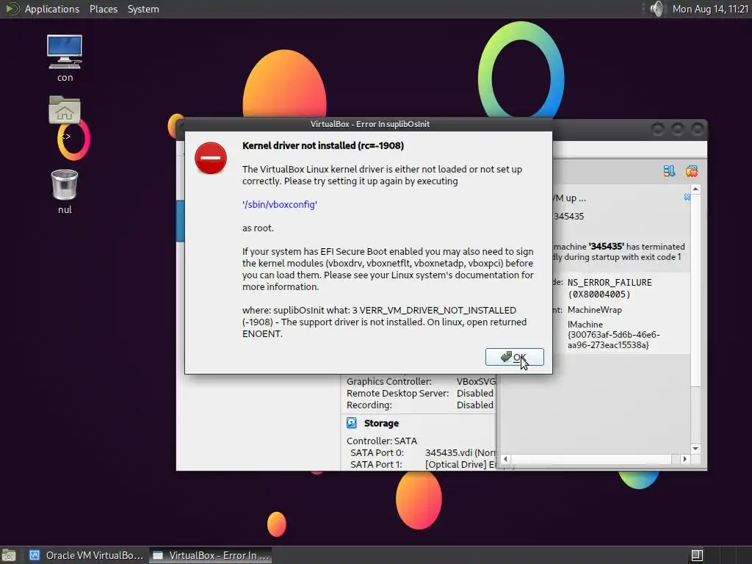Click the paragraph about EFI Secure Boot
The height and width of the screenshot is (564, 752).
point(388,269)
